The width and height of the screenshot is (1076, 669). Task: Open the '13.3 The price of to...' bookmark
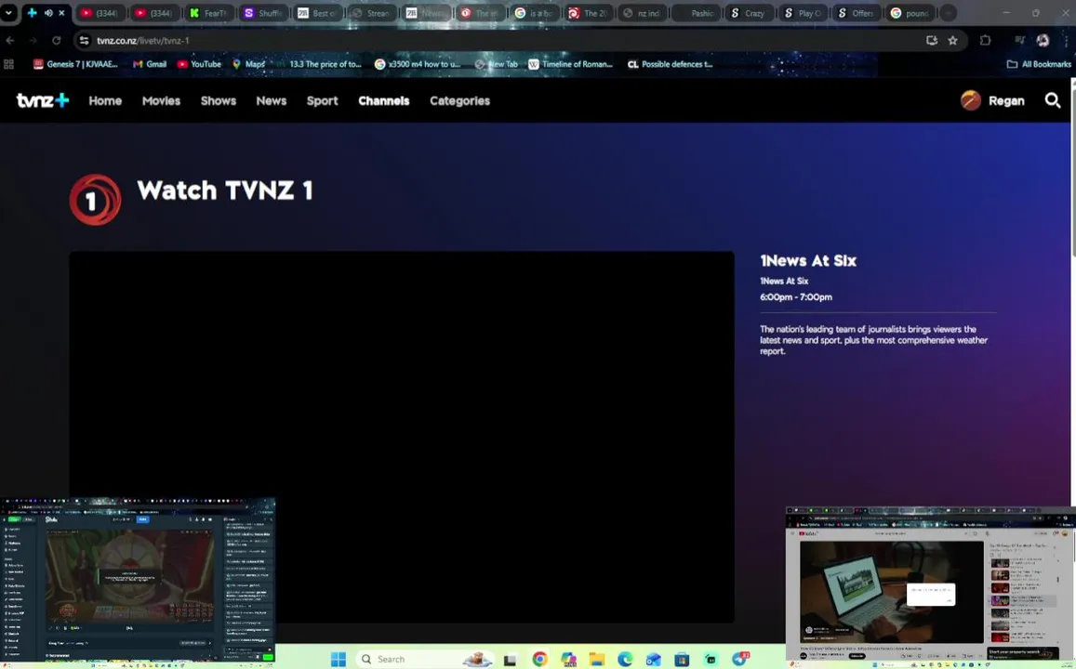tap(318, 64)
